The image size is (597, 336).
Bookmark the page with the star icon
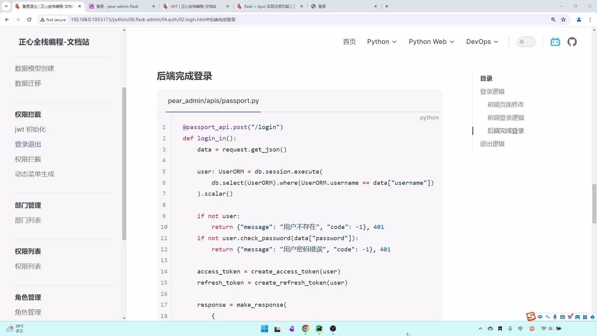coord(564,19)
